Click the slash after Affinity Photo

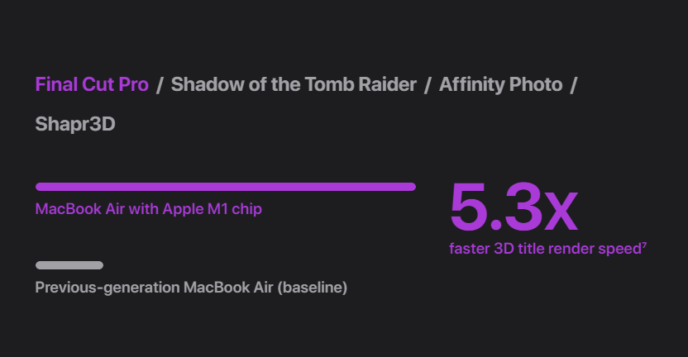tap(574, 84)
